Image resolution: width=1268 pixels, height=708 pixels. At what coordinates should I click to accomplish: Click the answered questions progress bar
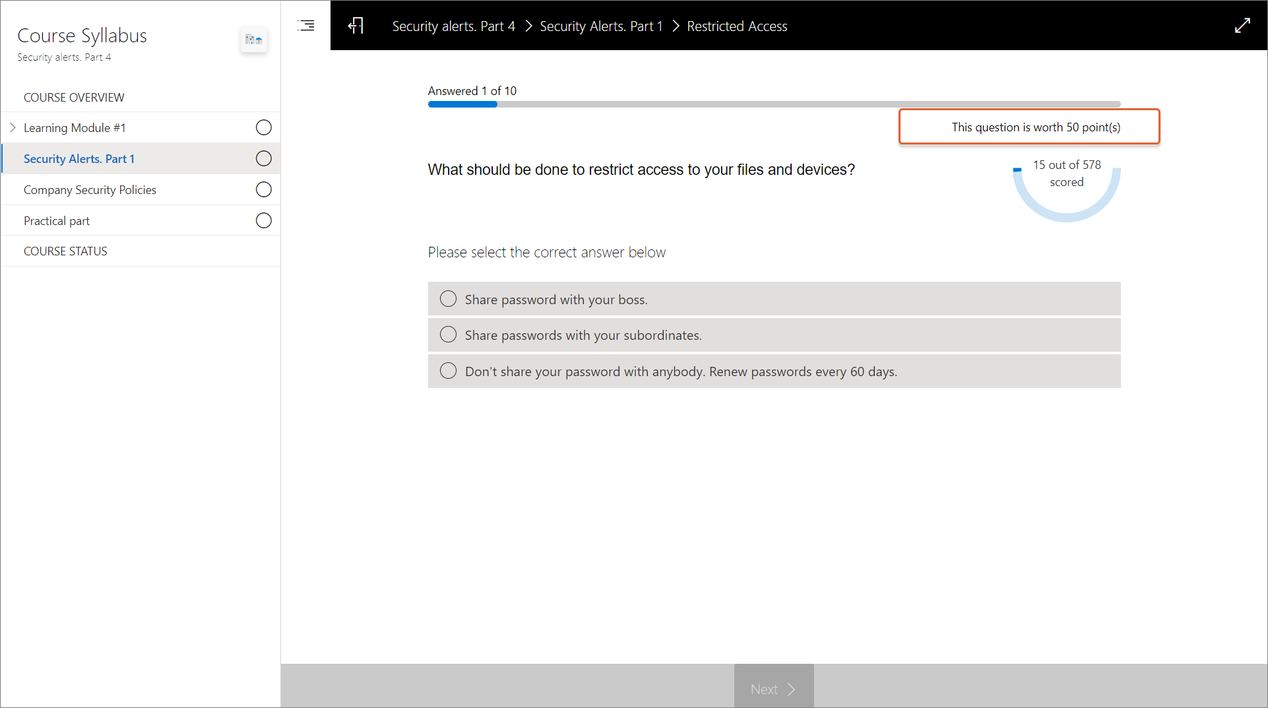pos(773,104)
